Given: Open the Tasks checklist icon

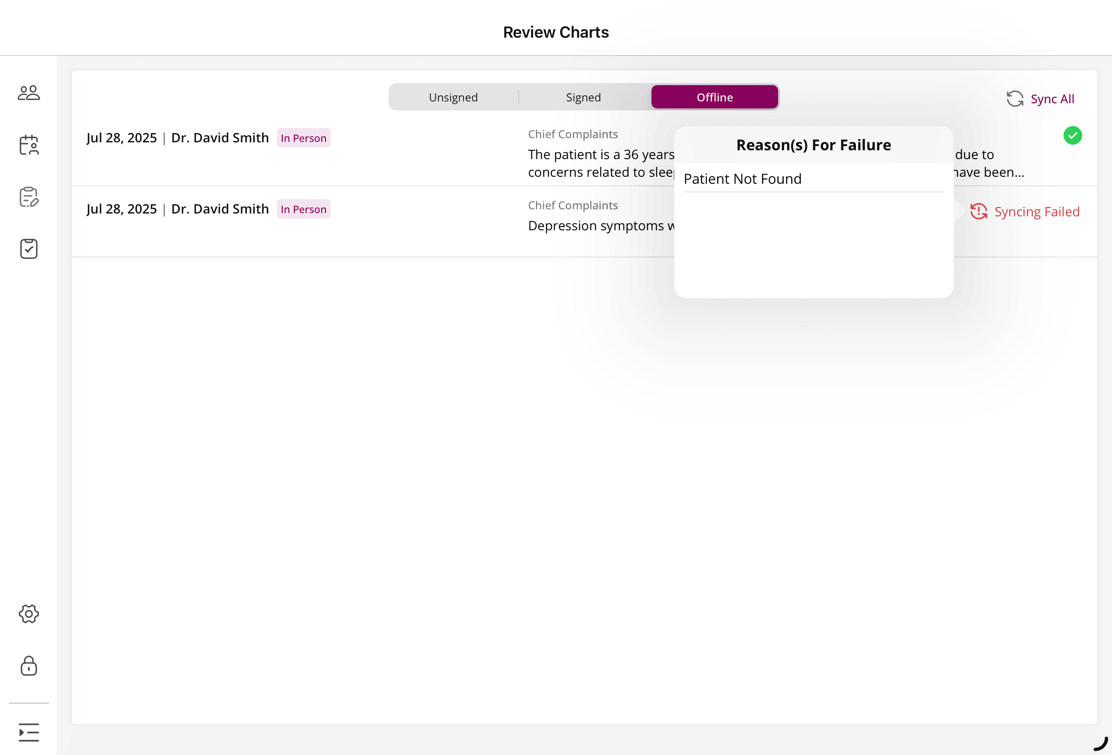Looking at the screenshot, I should [x=28, y=248].
